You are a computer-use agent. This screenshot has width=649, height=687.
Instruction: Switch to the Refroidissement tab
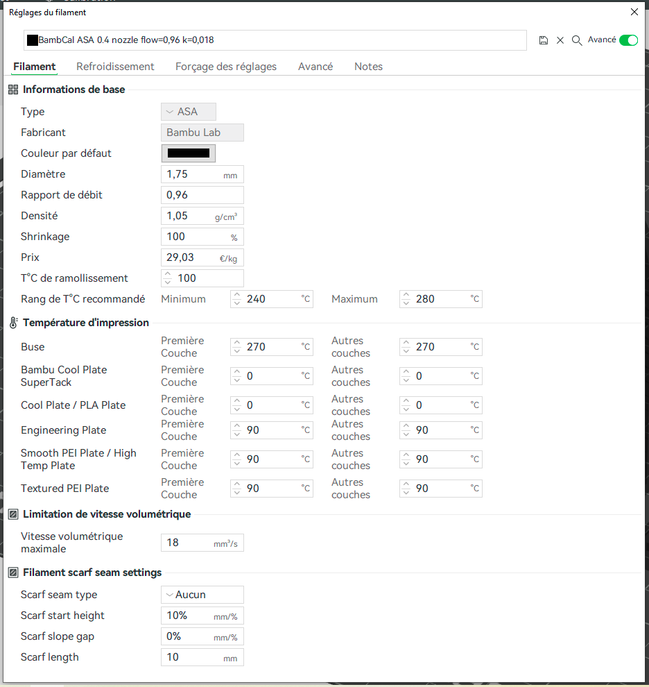115,67
